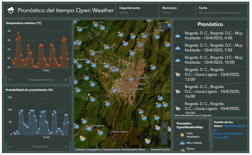Screen dimensions: 252x155
Task: Expand the map to fullscreen icon
Action: click(171, 21)
